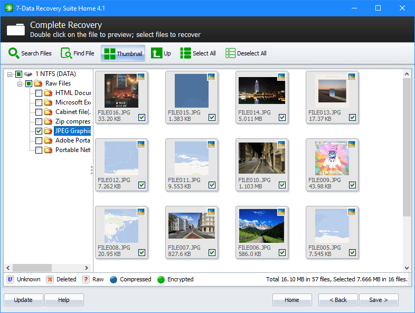Click the Find File toolbar icon
The width and height of the screenshot is (415, 313).
[66, 53]
